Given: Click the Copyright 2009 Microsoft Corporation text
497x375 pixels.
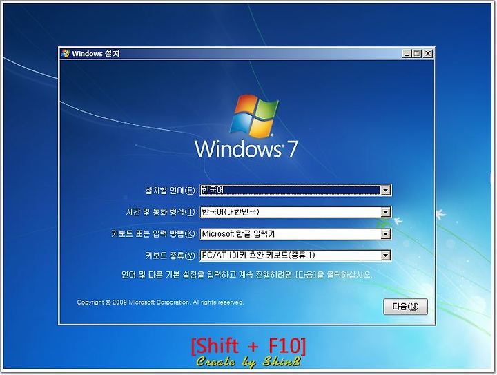Looking at the screenshot, I should (x=160, y=302).
